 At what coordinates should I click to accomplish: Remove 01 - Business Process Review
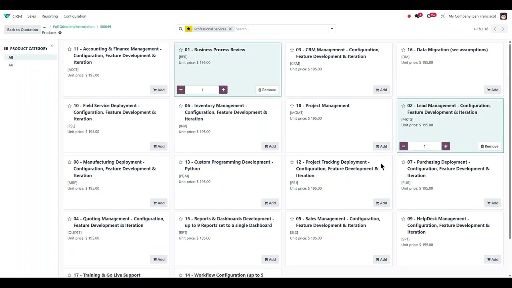pyautogui.click(x=267, y=90)
